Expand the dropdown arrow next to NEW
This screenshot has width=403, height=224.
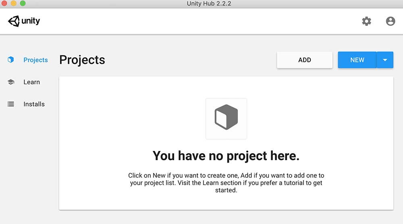tap(385, 60)
